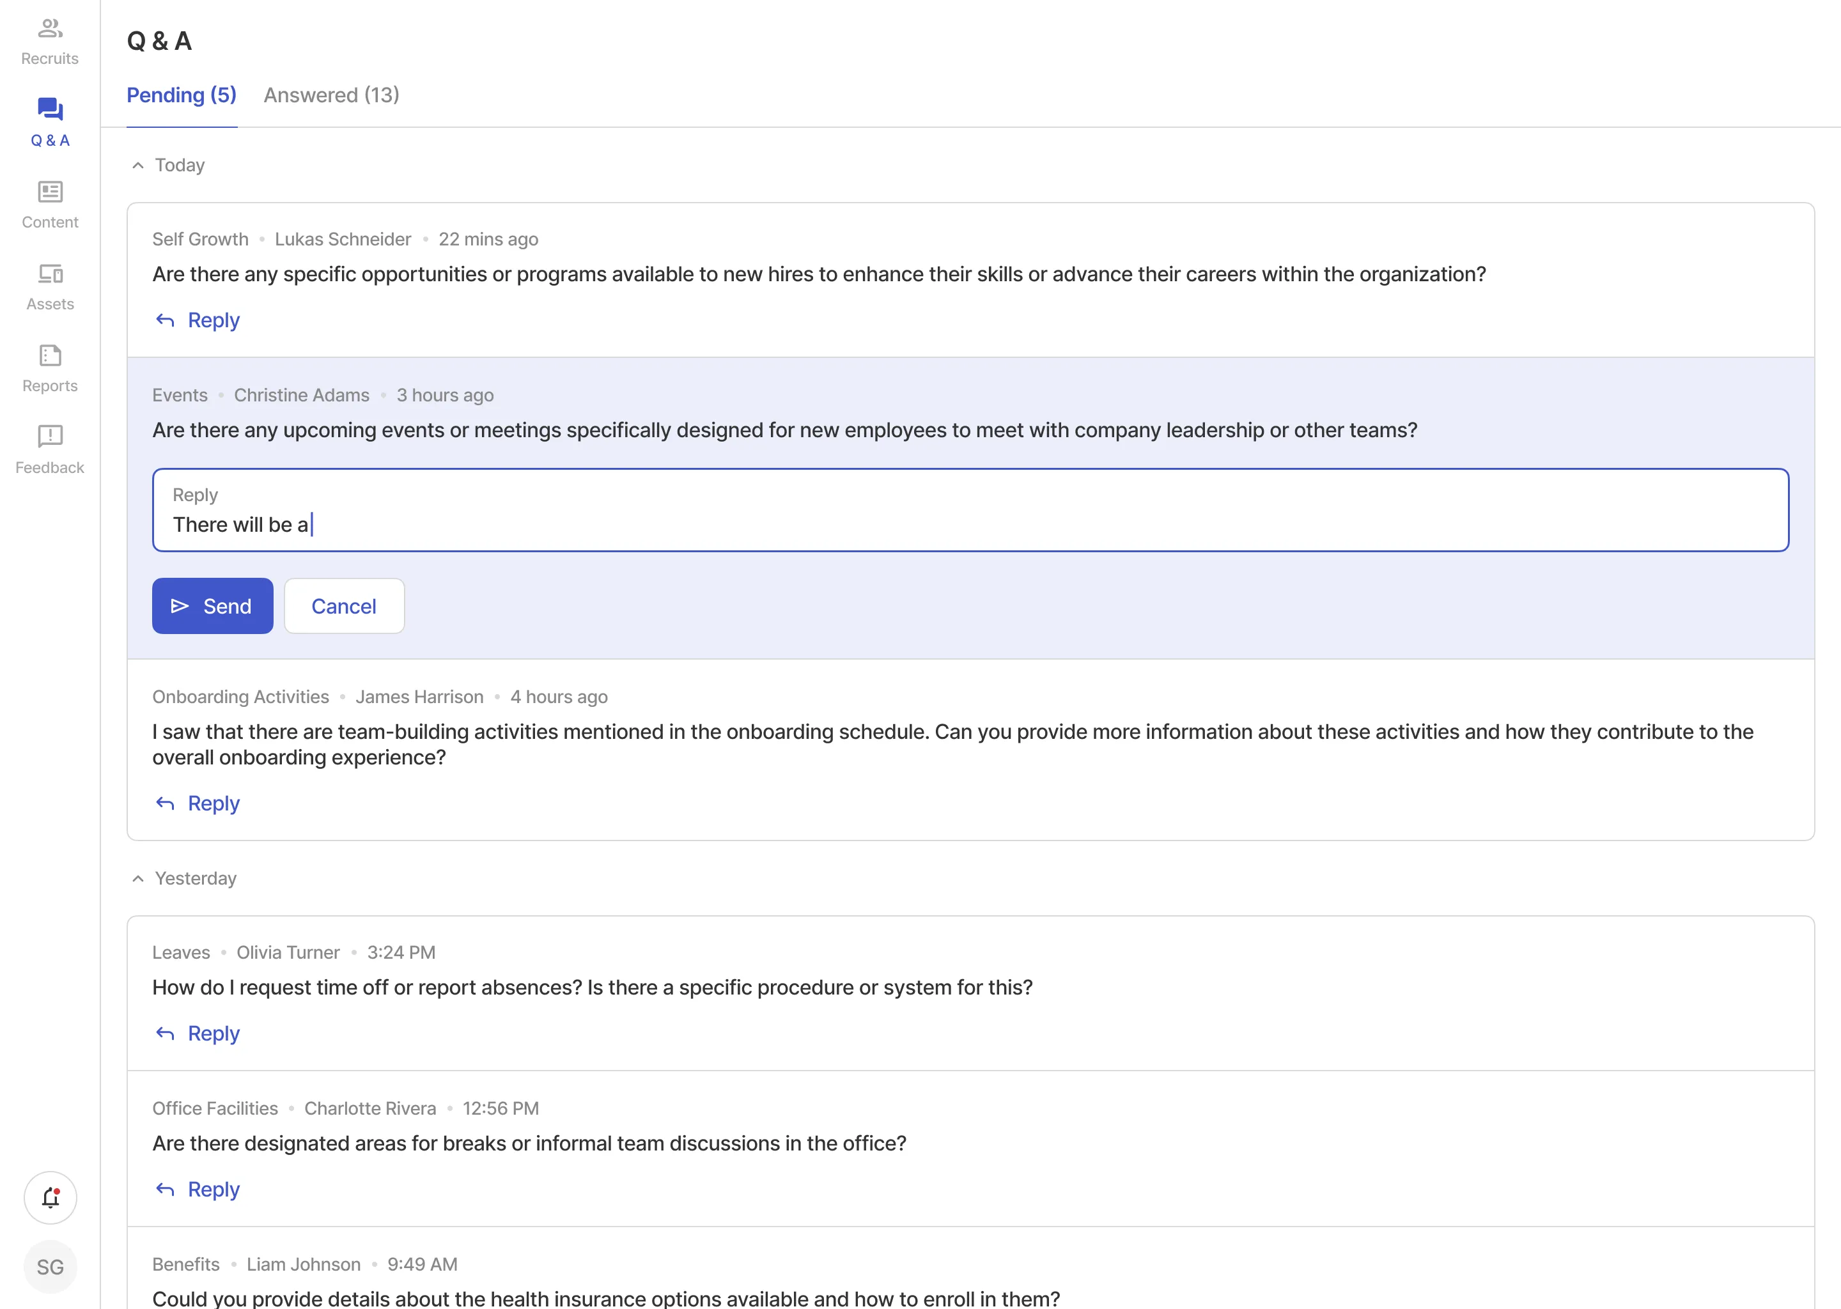
Task: Select the Pending (5) tab
Action: [x=182, y=95]
